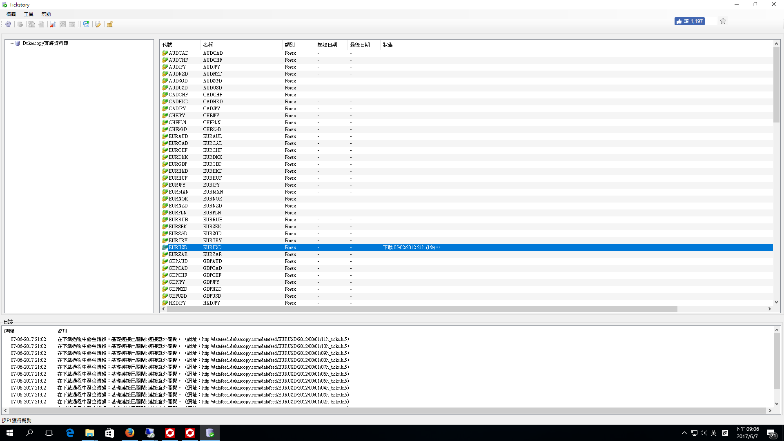The width and height of the screenshot is (784, 441).
Task: Click the greyed table grid toolbar icon
Action: coord(72,24)
